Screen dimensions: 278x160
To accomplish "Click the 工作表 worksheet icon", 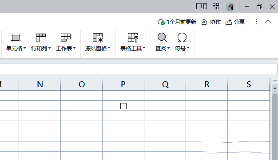I will (x=66, y=38).
